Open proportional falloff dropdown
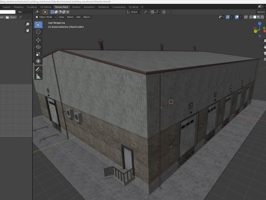266x200 pixels. pos(169,12)
